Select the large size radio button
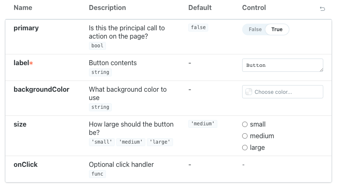This screenshot has height=193, width=339. [245, 147]
